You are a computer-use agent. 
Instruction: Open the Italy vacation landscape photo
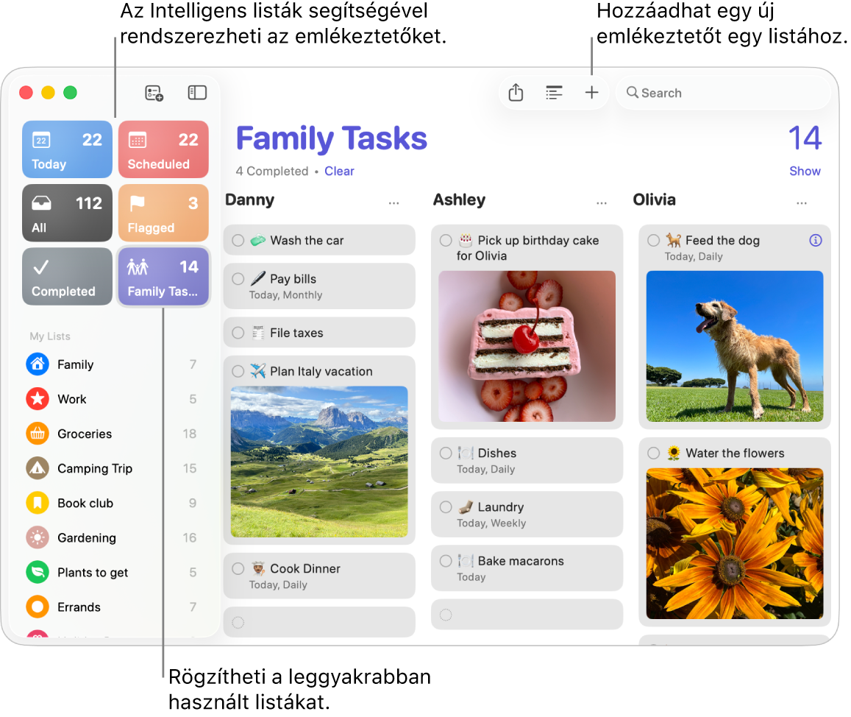point(319,462)
